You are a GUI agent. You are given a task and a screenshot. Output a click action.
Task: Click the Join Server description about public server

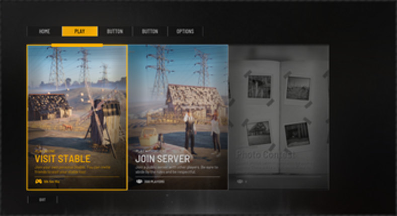click(x=177, y=169)
